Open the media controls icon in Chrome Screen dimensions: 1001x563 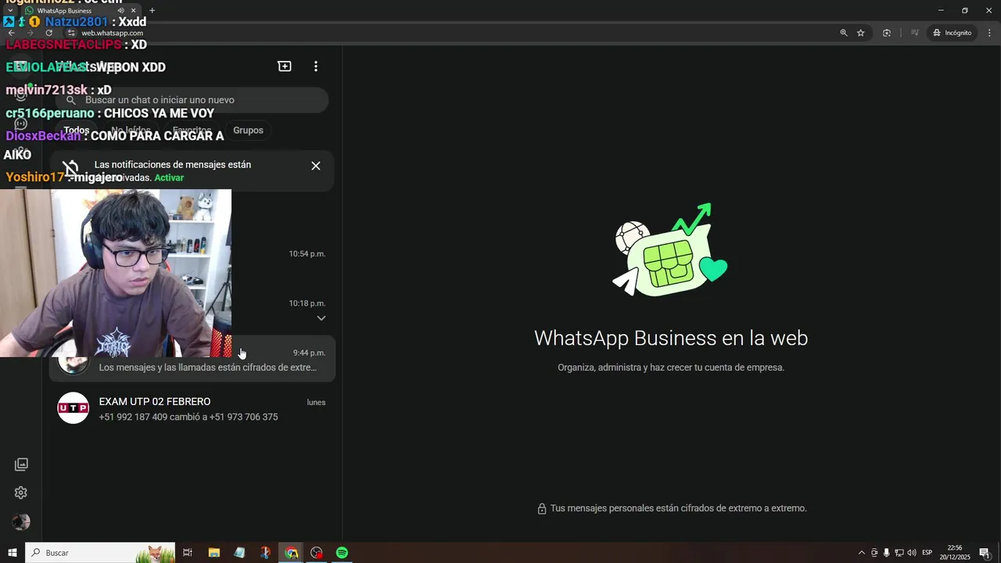[914, 33]
